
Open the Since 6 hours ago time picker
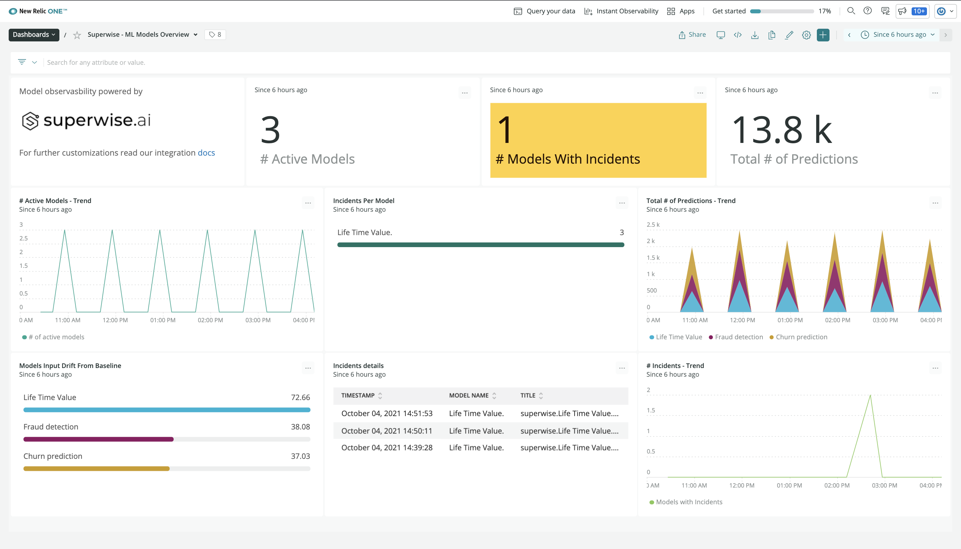pyautogui.click(x=899, y=35)
